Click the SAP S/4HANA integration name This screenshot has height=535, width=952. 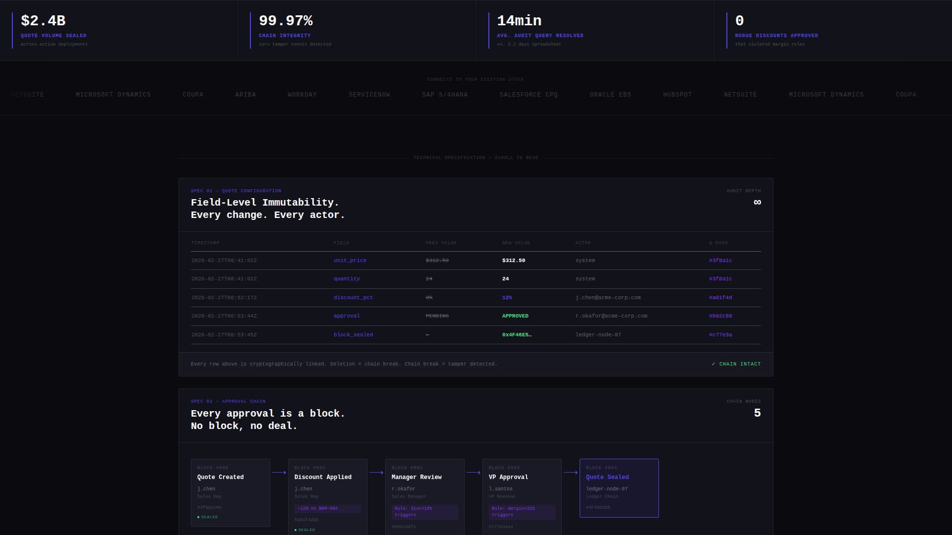pos(445,95)
